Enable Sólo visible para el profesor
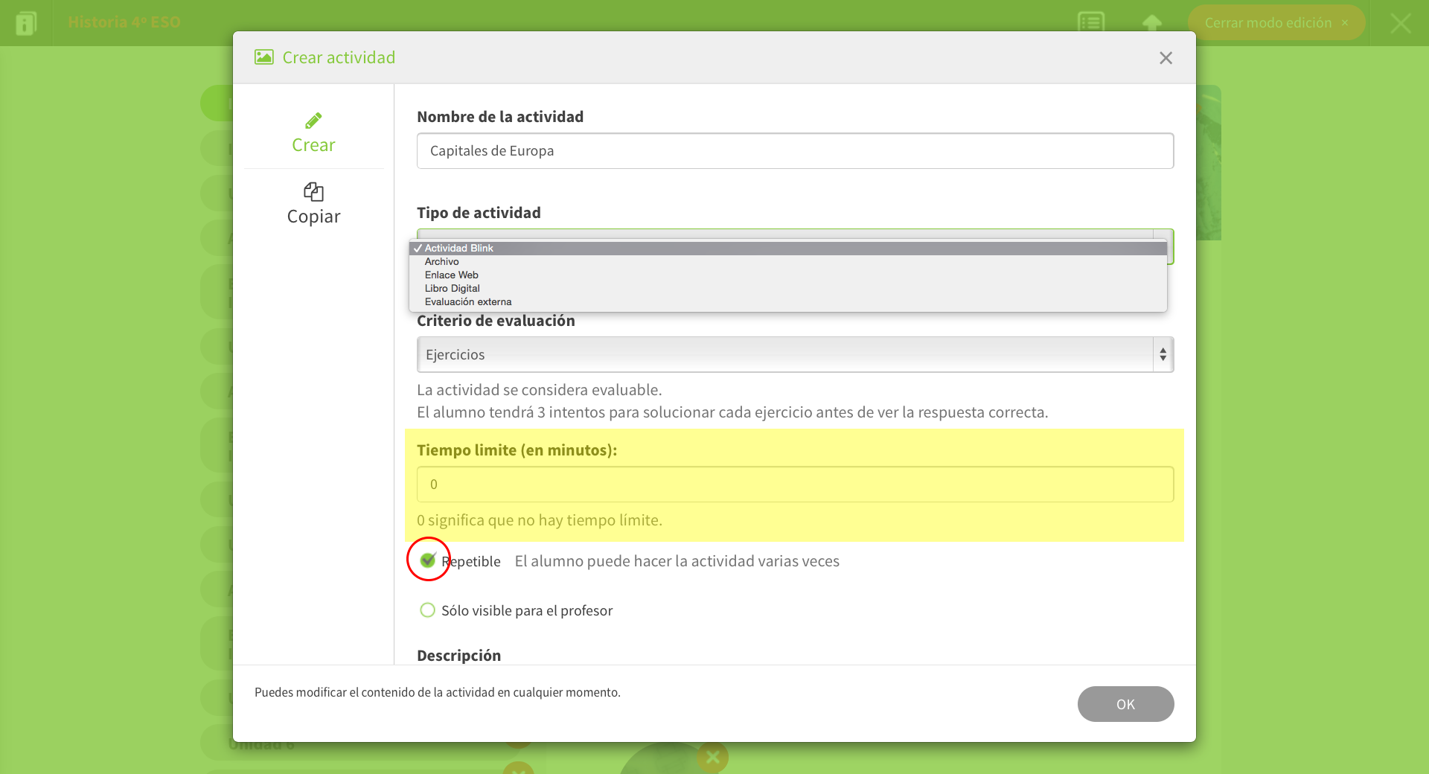The height and width of the screenshot is (774, 1429). (x=428, y=610)
